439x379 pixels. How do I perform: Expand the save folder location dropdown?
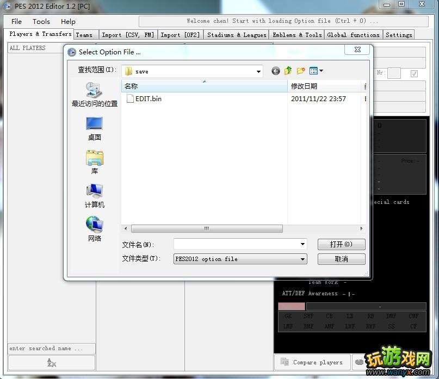[258, 72]
